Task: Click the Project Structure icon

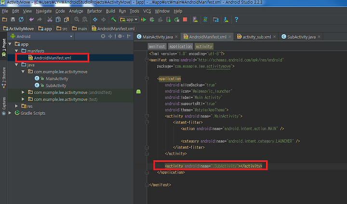Action: [216, 20]
